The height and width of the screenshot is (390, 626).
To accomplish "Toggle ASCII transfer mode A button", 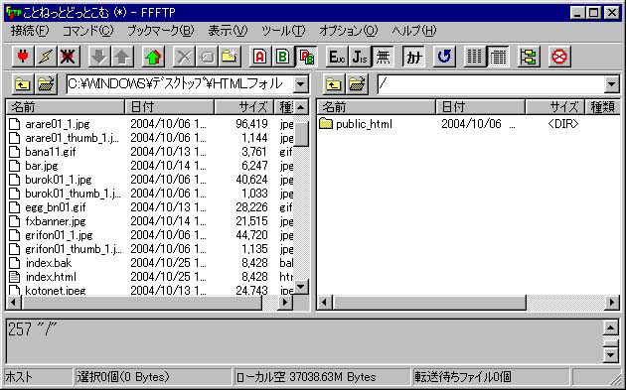I will (260, 57).
